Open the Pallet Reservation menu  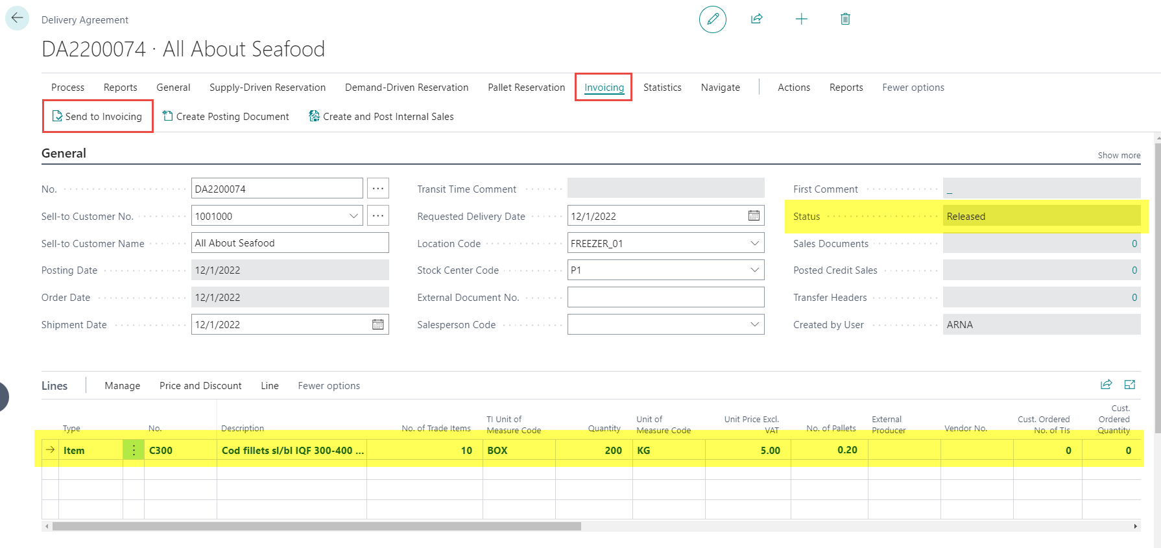[526, 88]
